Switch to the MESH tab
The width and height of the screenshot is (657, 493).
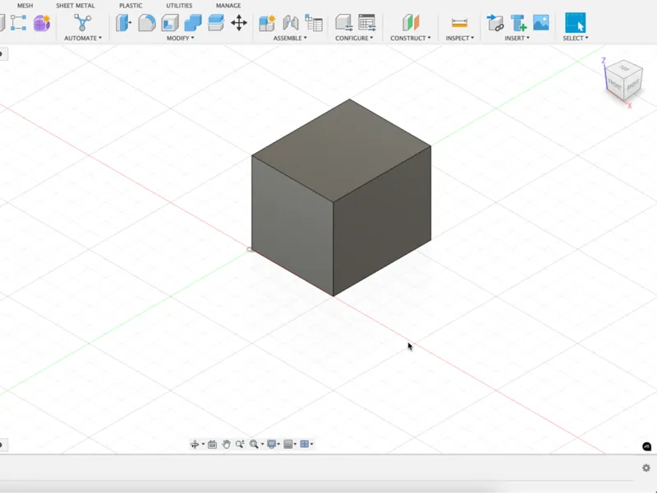coord(25,6)
